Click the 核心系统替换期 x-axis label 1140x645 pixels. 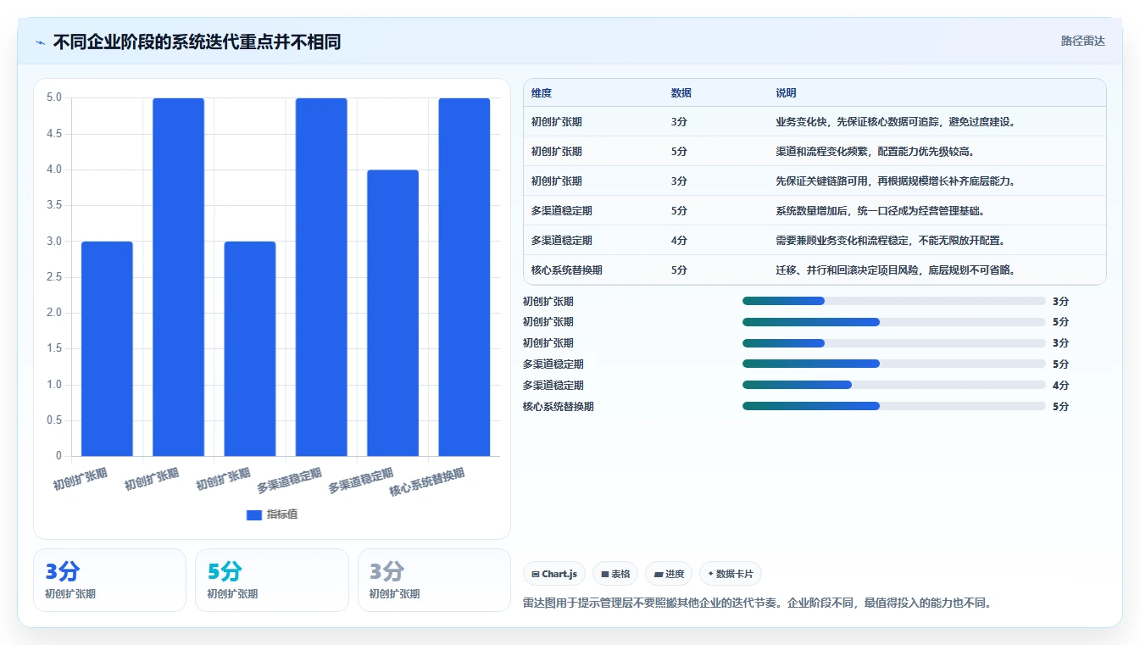(427, 481)
